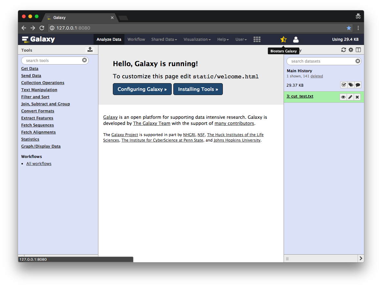Toggle dataset multi-select checkbox in history

(344, 85)
